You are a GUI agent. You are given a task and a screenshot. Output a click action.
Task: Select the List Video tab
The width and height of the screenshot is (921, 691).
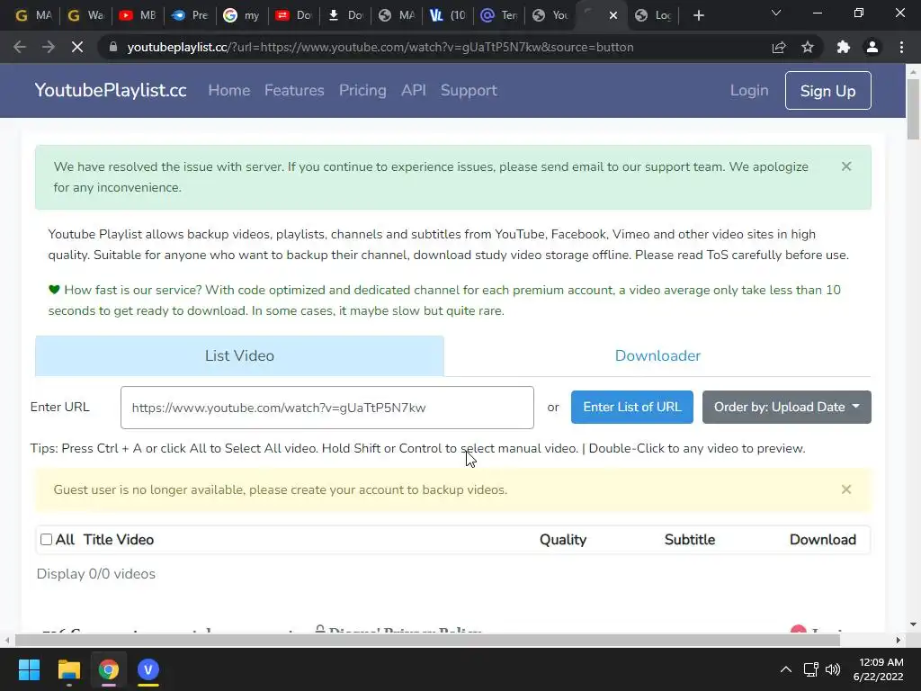pyautogui.click(x=239, y=355)
